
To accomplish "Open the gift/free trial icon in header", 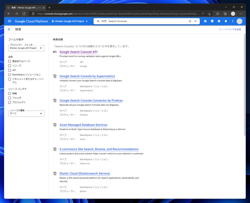I will [205, 21].
